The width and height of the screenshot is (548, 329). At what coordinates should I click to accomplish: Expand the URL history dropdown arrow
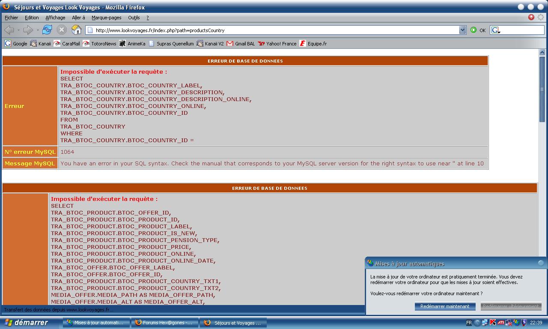tap(462, 30)
